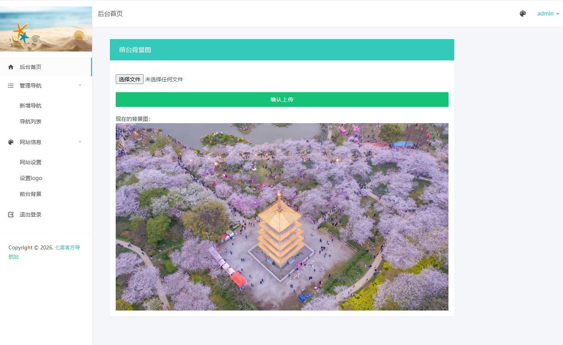Open the theme palette icon in the top bar
The width and height of the screenshot is (563, 345).
[523, 14]
